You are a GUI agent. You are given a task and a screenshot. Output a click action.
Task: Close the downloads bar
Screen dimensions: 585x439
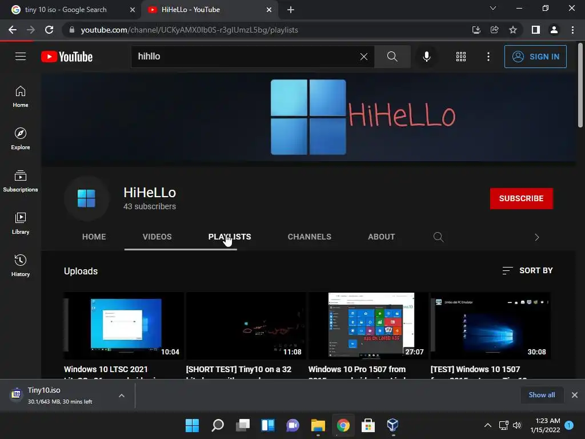tap(575, 395)
